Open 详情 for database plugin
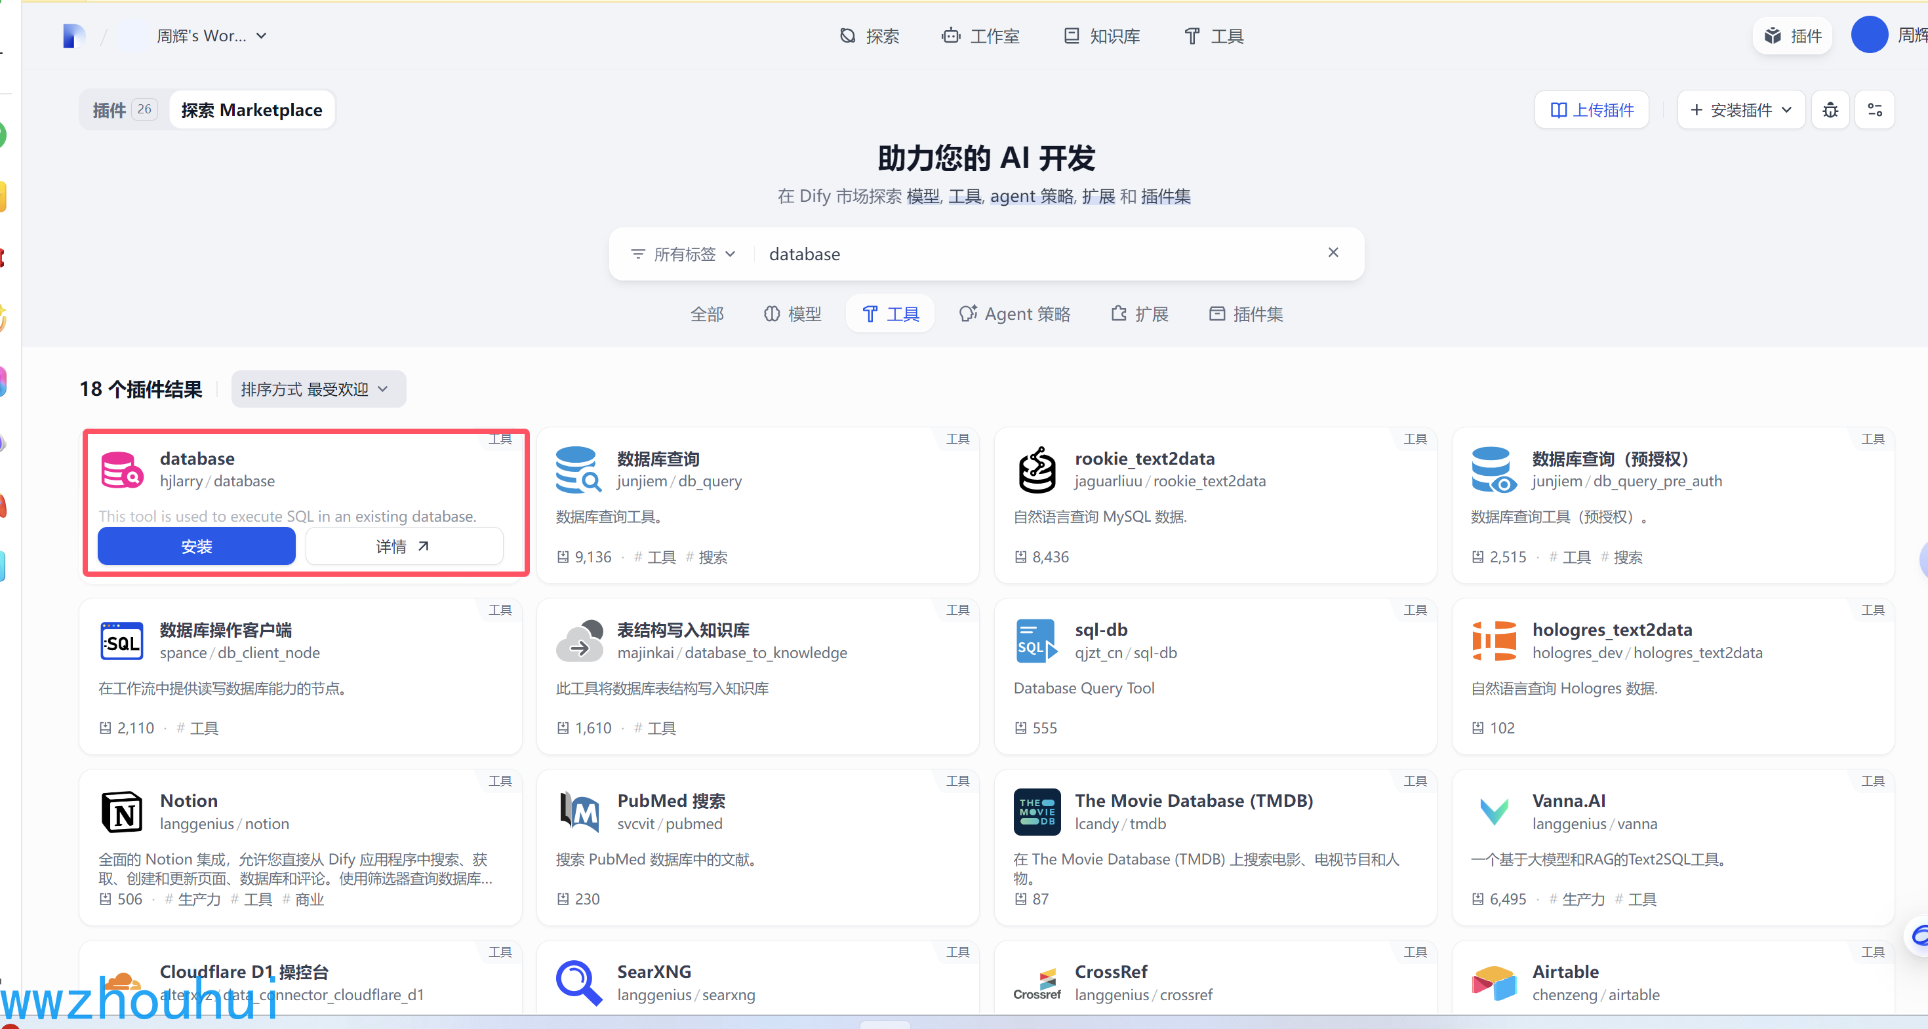The width and height of the screenshot is (1928, 1029). click(403, 547)
